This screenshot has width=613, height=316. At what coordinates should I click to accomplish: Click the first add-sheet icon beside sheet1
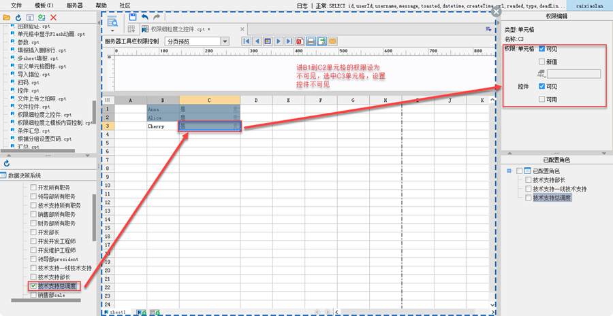142,312
